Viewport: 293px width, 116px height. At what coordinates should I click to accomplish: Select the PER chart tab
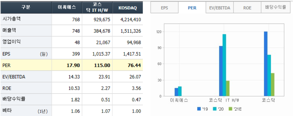pos(192,8)
